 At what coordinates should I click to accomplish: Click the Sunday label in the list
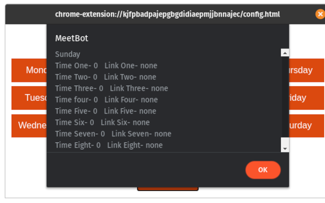pos(68,54)
